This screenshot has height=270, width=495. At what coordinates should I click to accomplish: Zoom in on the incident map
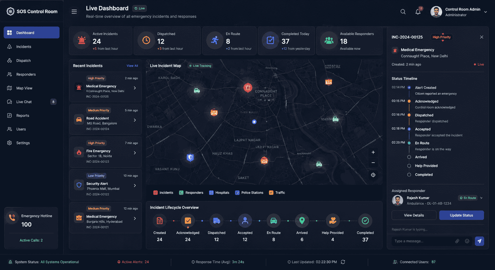click(373, 152)
